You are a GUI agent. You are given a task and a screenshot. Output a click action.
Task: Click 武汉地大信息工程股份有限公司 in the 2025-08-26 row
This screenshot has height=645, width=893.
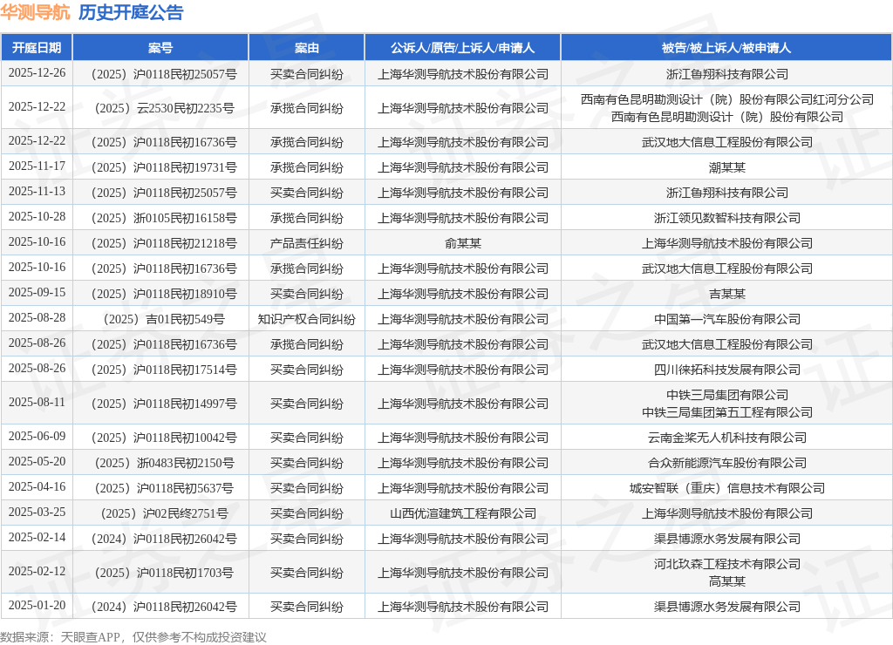[727, 344]
